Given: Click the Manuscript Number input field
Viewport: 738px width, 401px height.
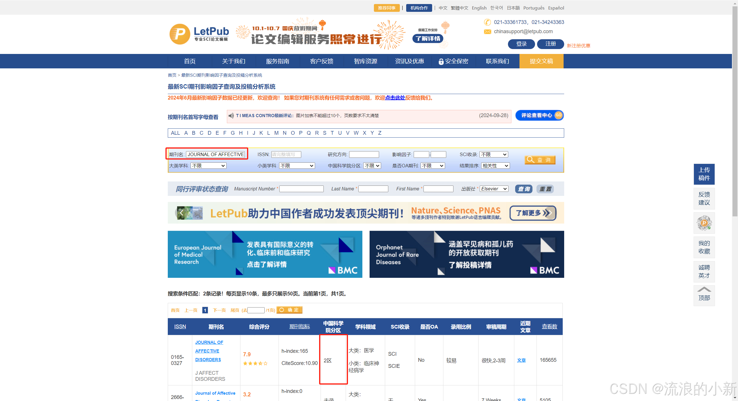Looking at the screenshot, I should 301,189.
